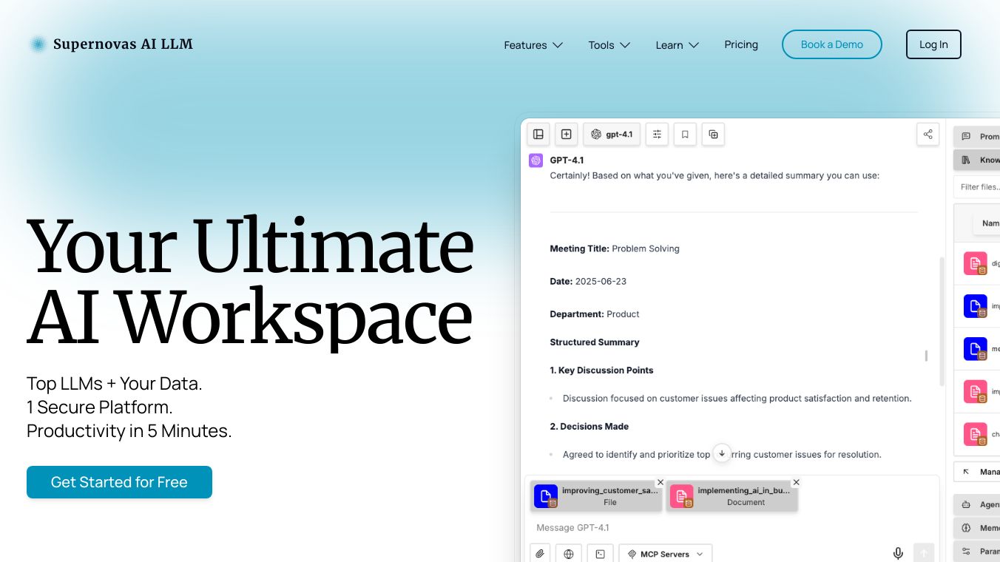Image resolution: width=1000 pixels, height=562 pixels.
Task: Remove the implementing_ai_in_bu document attachment
Action: tap(796, 482)
